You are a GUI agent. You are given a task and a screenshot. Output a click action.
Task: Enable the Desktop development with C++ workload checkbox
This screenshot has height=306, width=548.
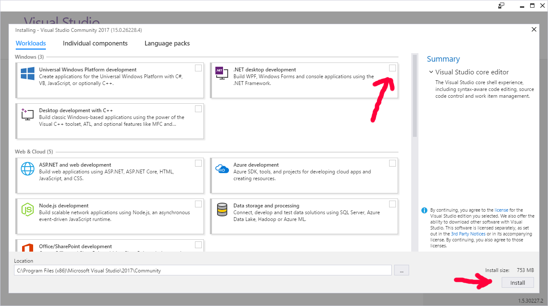(198, 108)
